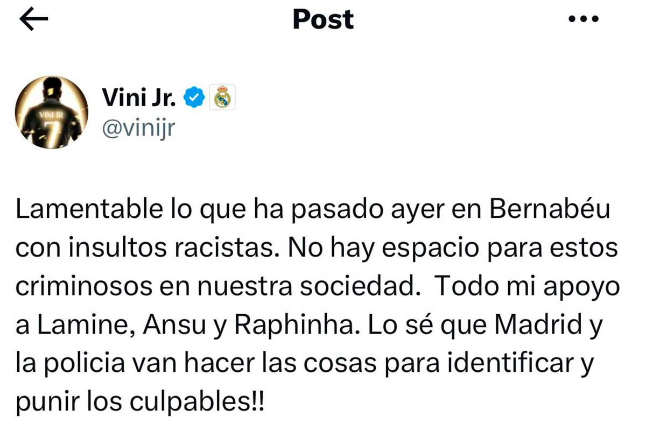Click the Post header title

323,19
